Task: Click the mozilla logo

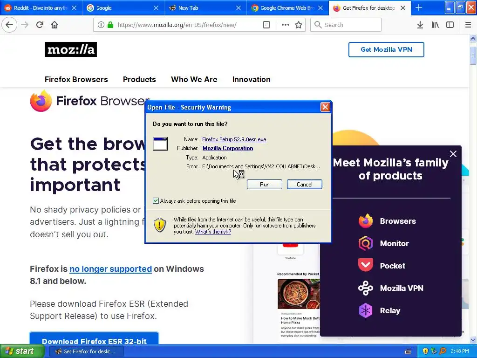Action: (71, 49)
